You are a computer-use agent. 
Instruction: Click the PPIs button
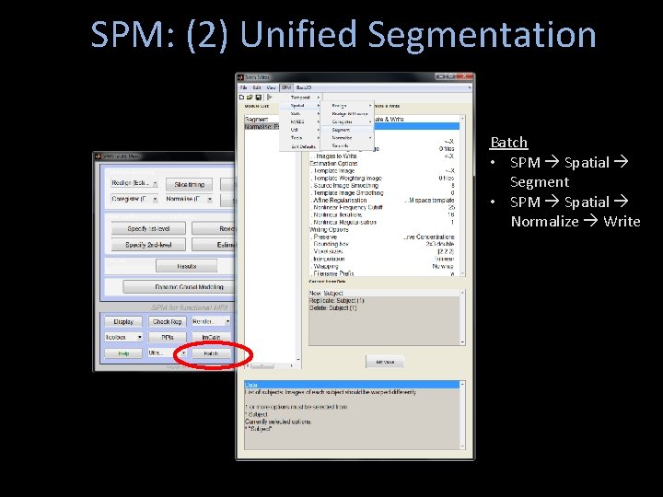[167, 337]
